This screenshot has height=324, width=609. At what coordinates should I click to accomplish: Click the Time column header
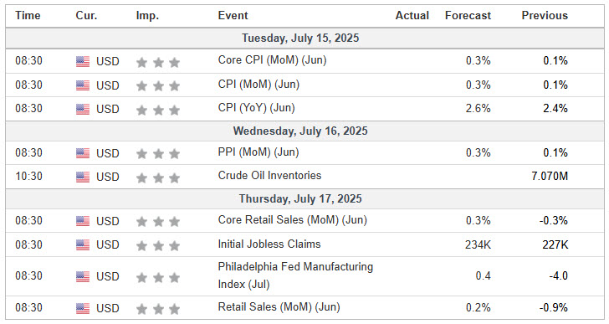[x=28, y=16]
